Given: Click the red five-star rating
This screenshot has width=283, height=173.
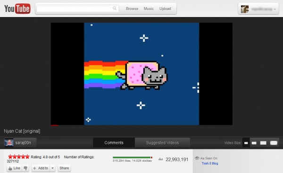Looking at the screenshot, I should point(19,157).
